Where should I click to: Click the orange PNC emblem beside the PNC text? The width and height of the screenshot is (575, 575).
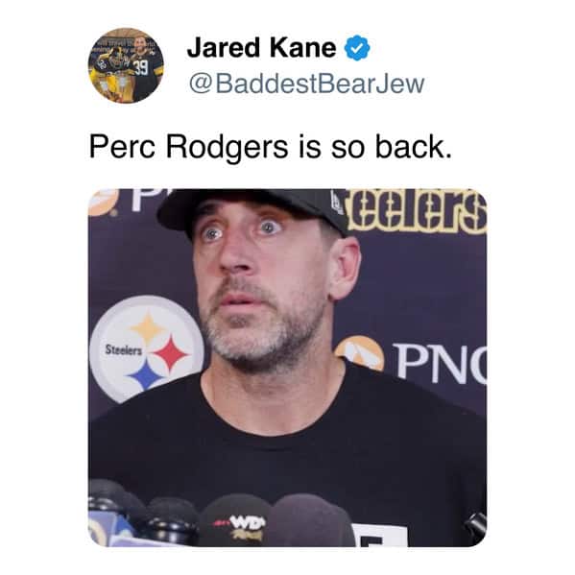pos(360,352)
